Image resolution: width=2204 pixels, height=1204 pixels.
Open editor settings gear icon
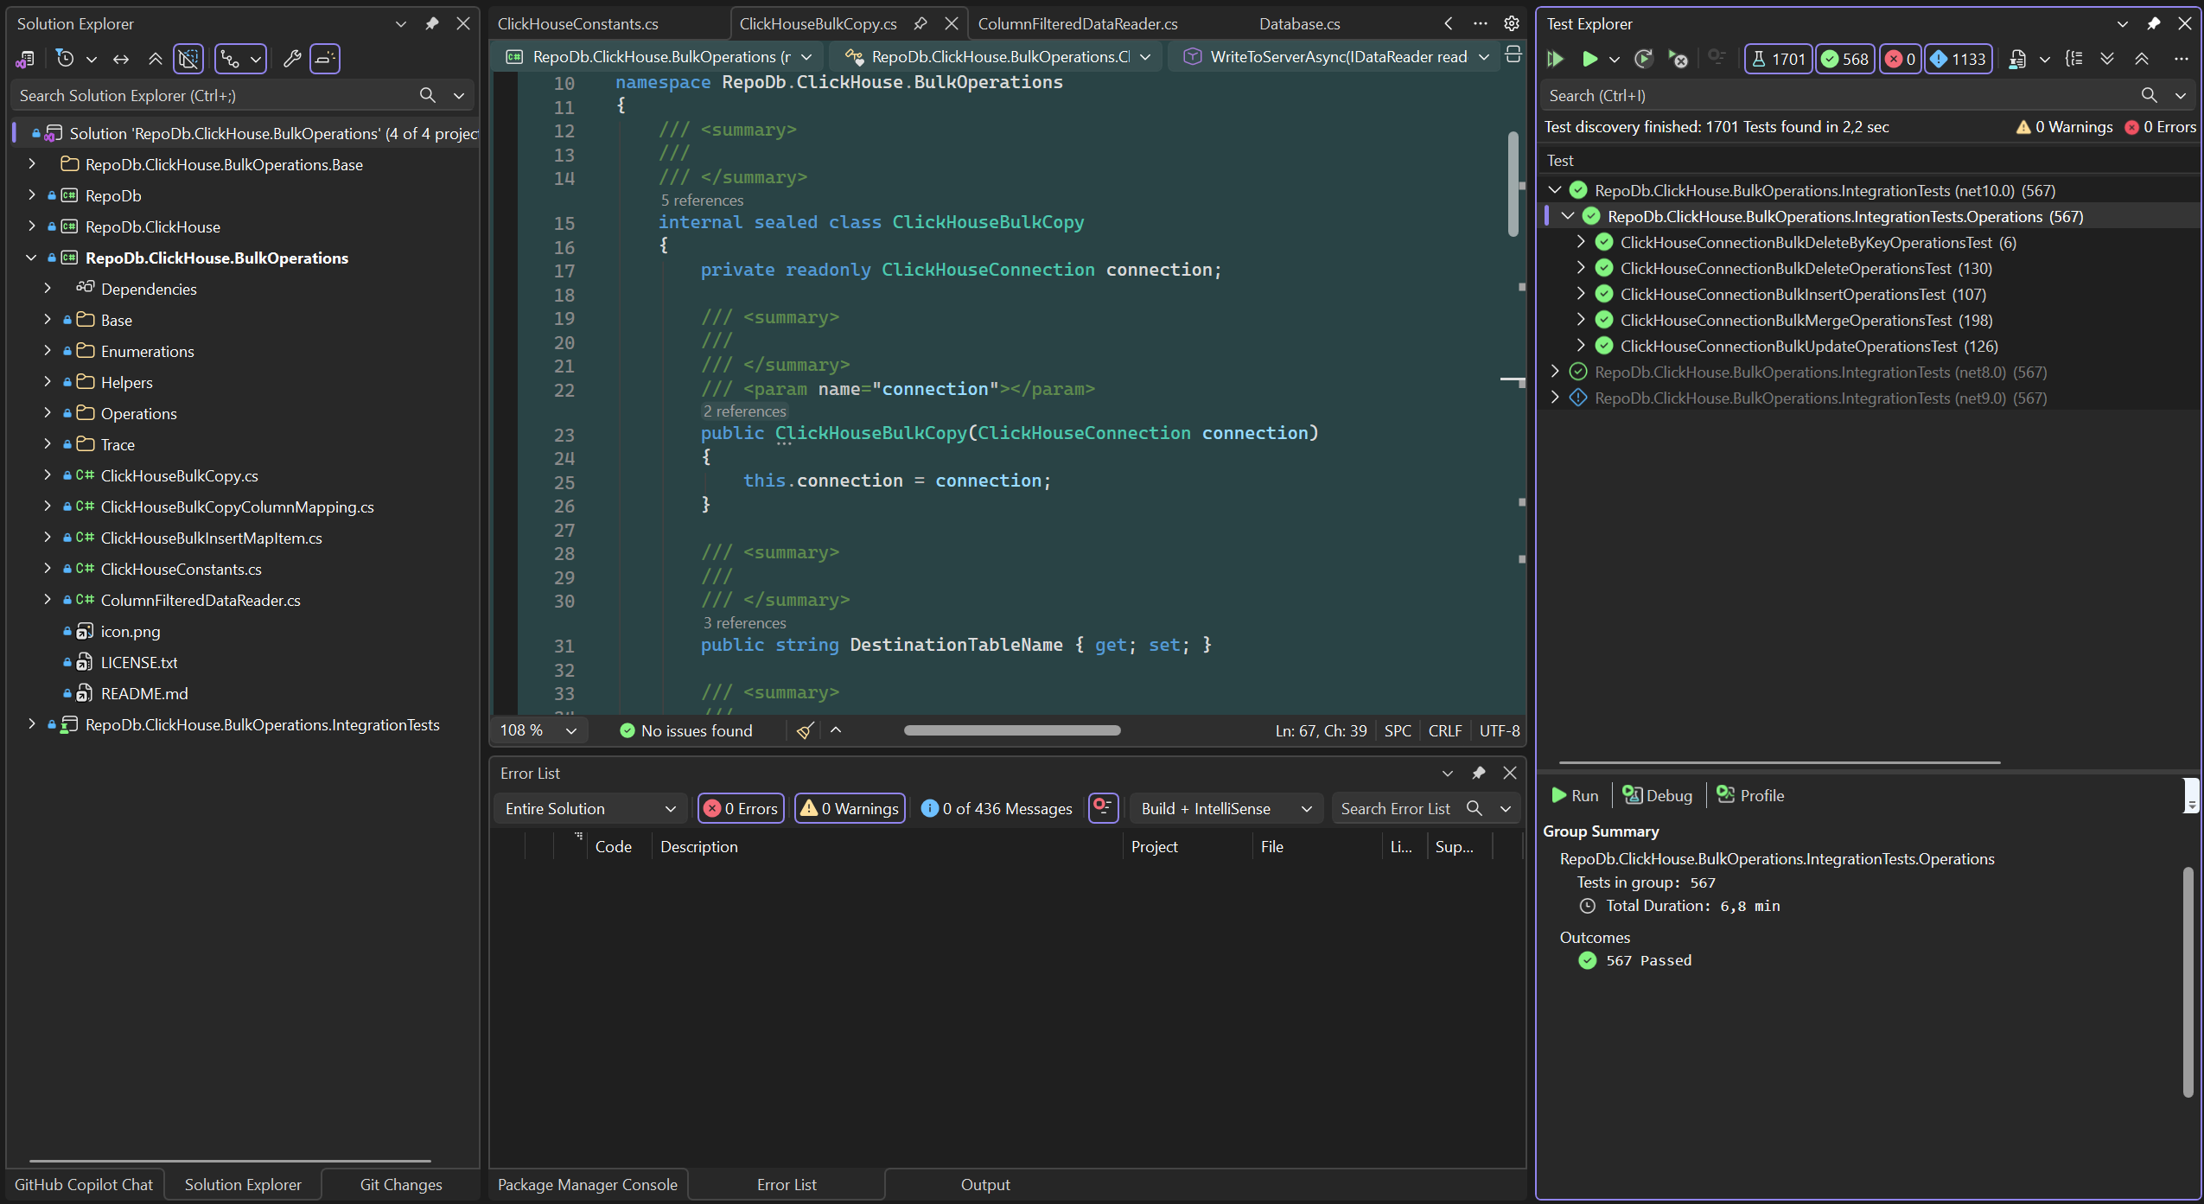(x=1512, y=23)
